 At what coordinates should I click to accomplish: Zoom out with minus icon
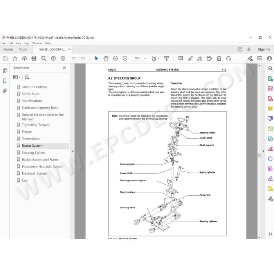[x=115, y=58]
